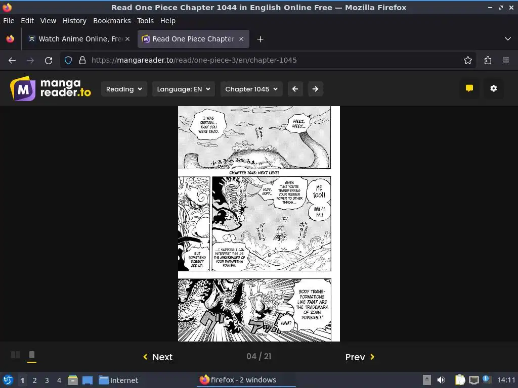Open Firefox application hamburger menu
The width and height of the screenshot is (518, 388).
(506, 60)
